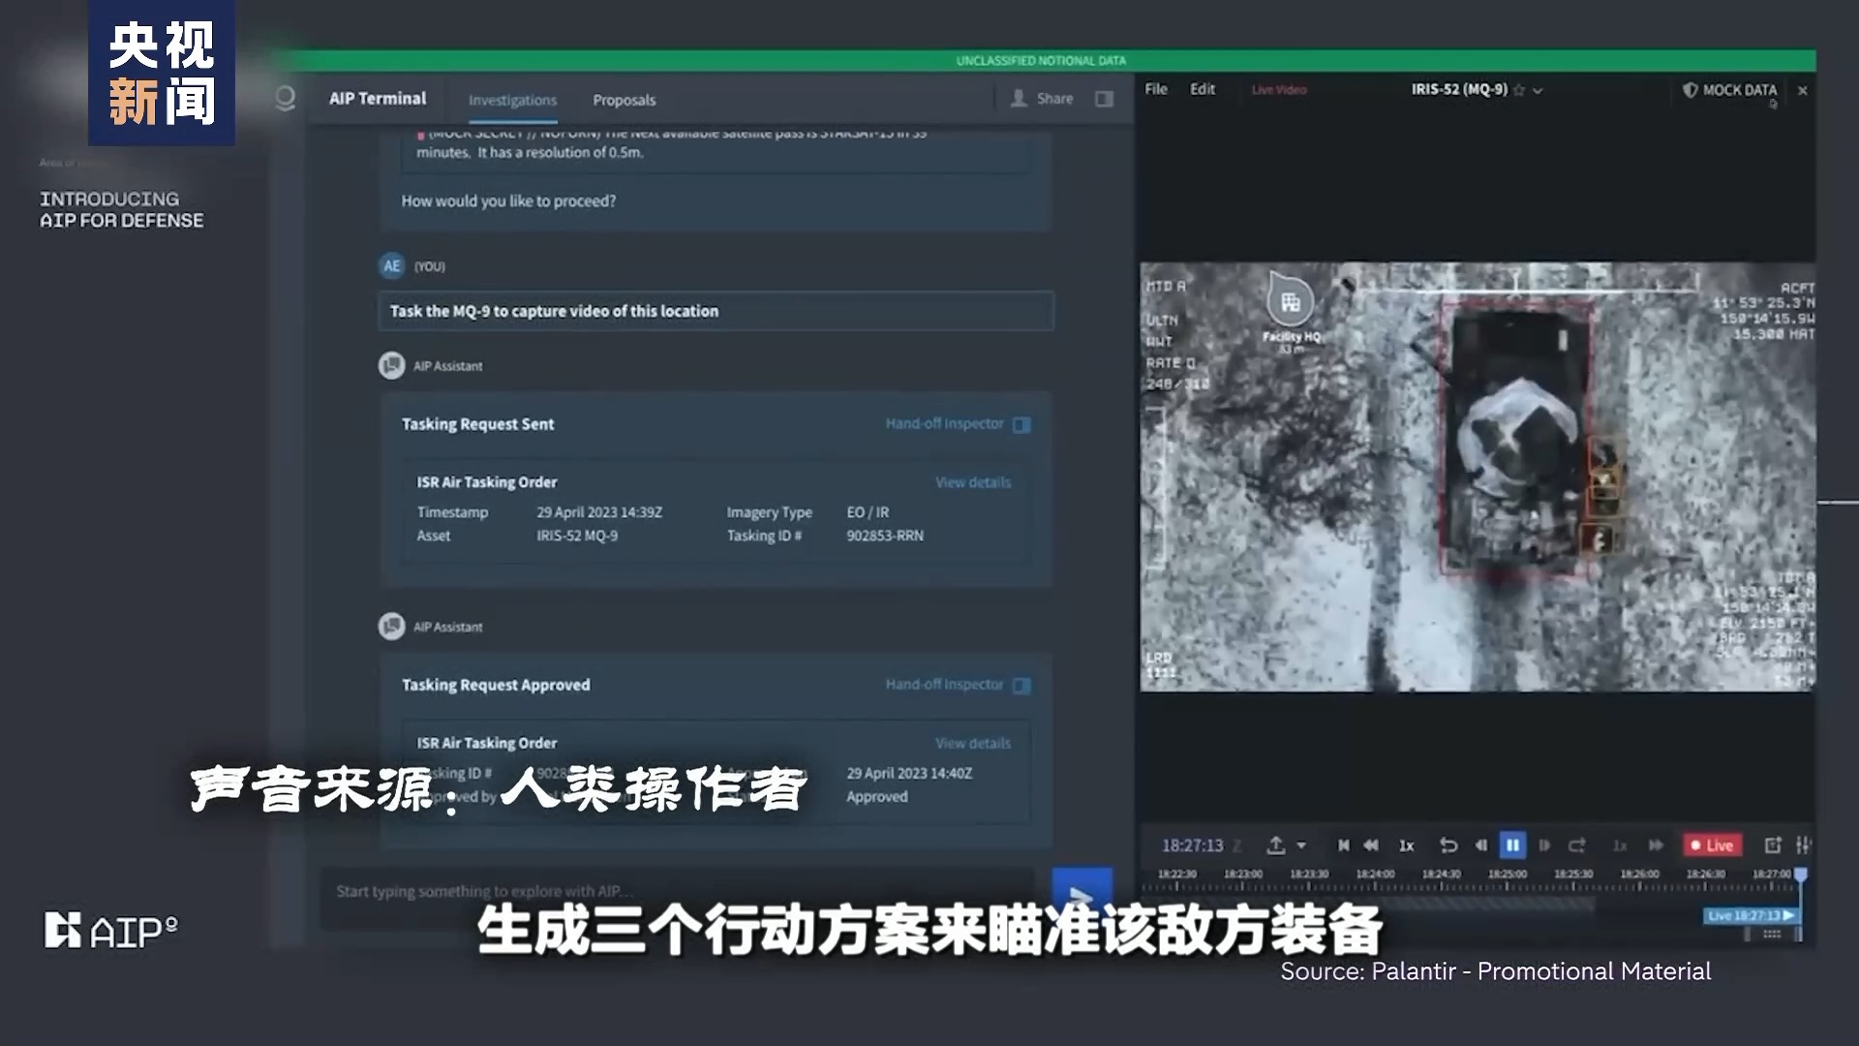Toggle Hand-off Inspector on Tasking Request Sent
Viewport: 1859px width, 1046px height.
pos(1021,424)
